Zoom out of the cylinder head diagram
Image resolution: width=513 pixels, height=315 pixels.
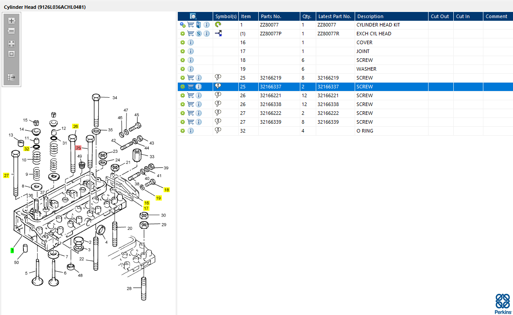[11, 31]
